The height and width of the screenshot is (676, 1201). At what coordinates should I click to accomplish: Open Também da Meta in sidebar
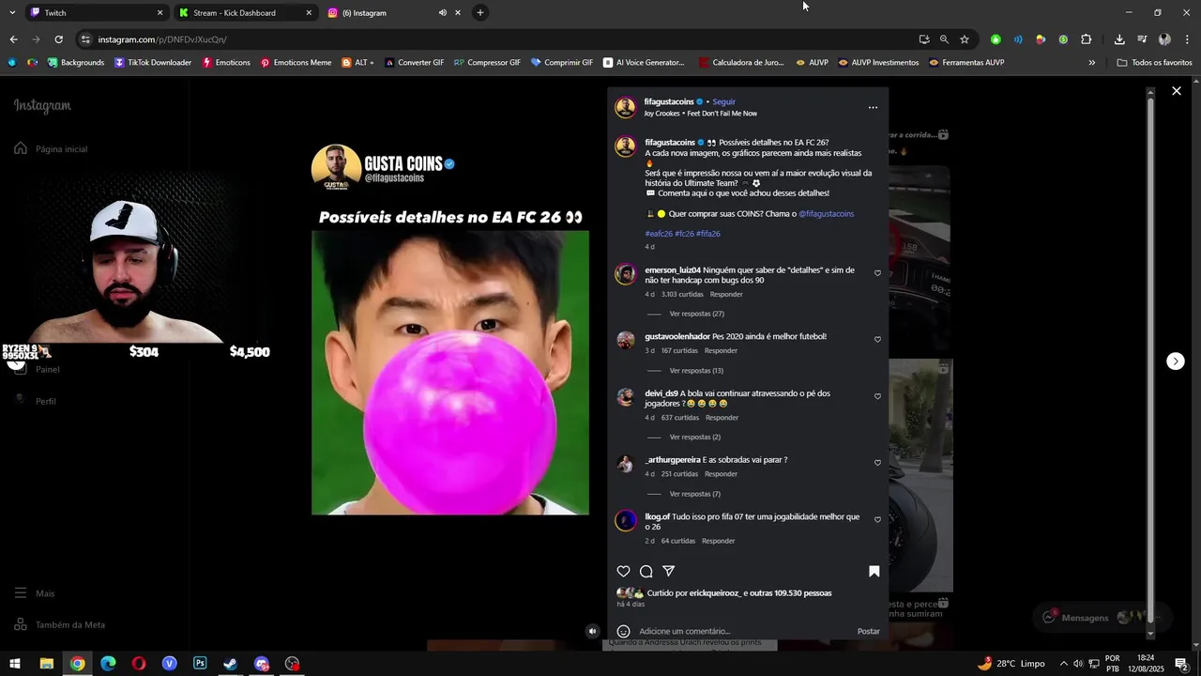[59, 624]
